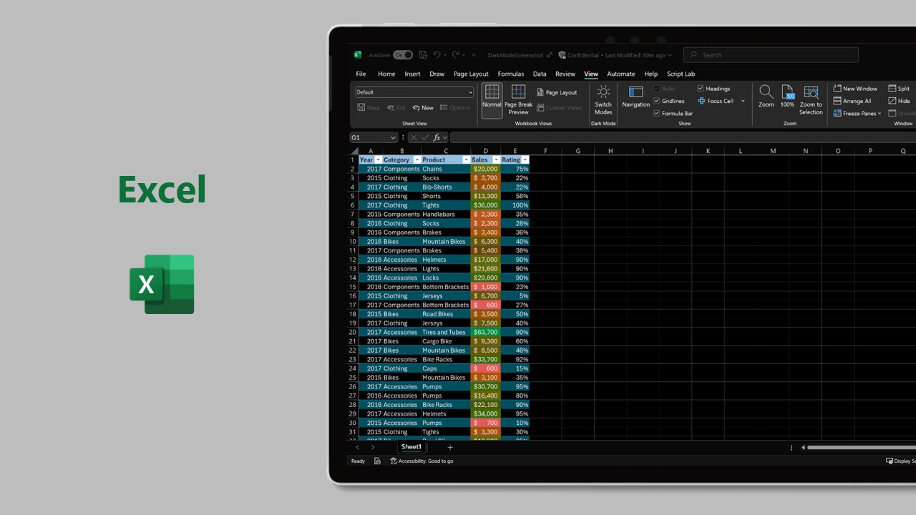Open the Automate tab
916x515 pixels.
pyautogui.click(x=621, y=74)
